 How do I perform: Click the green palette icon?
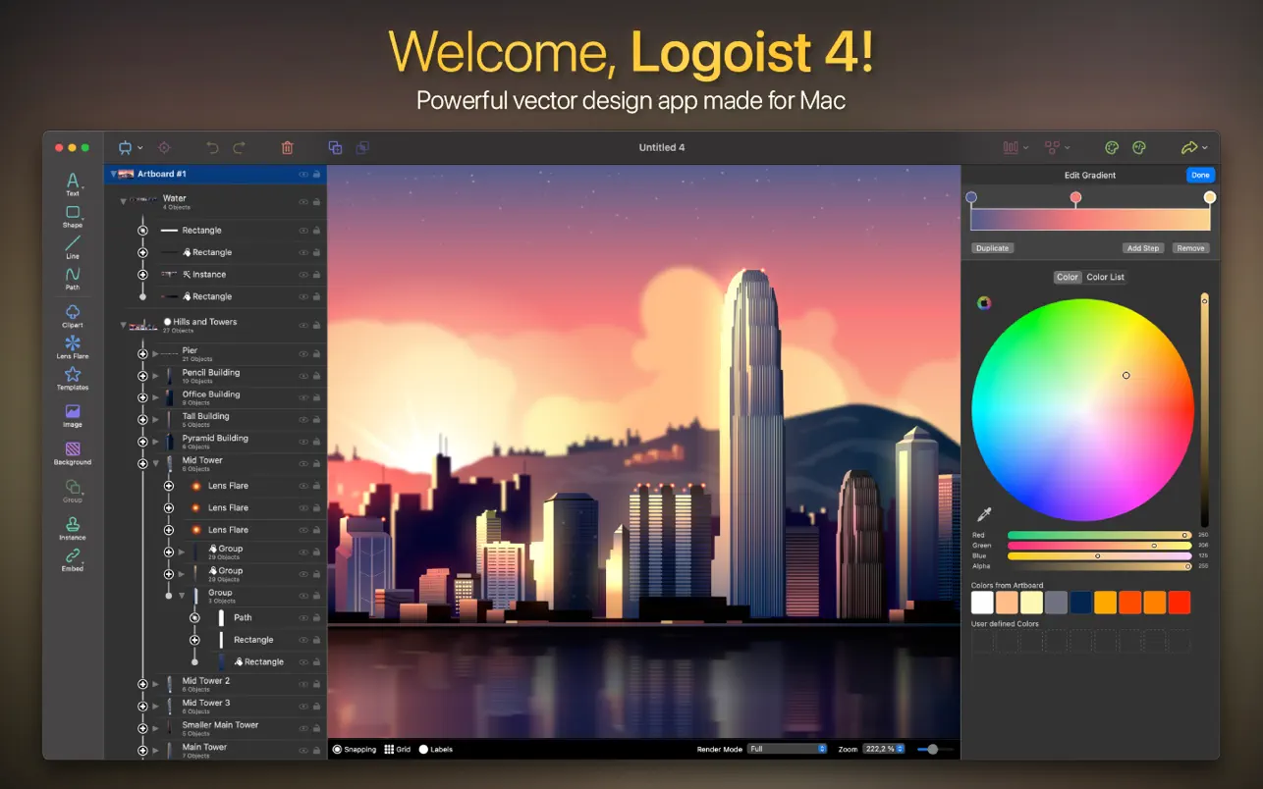click(x=1112, y=147)
